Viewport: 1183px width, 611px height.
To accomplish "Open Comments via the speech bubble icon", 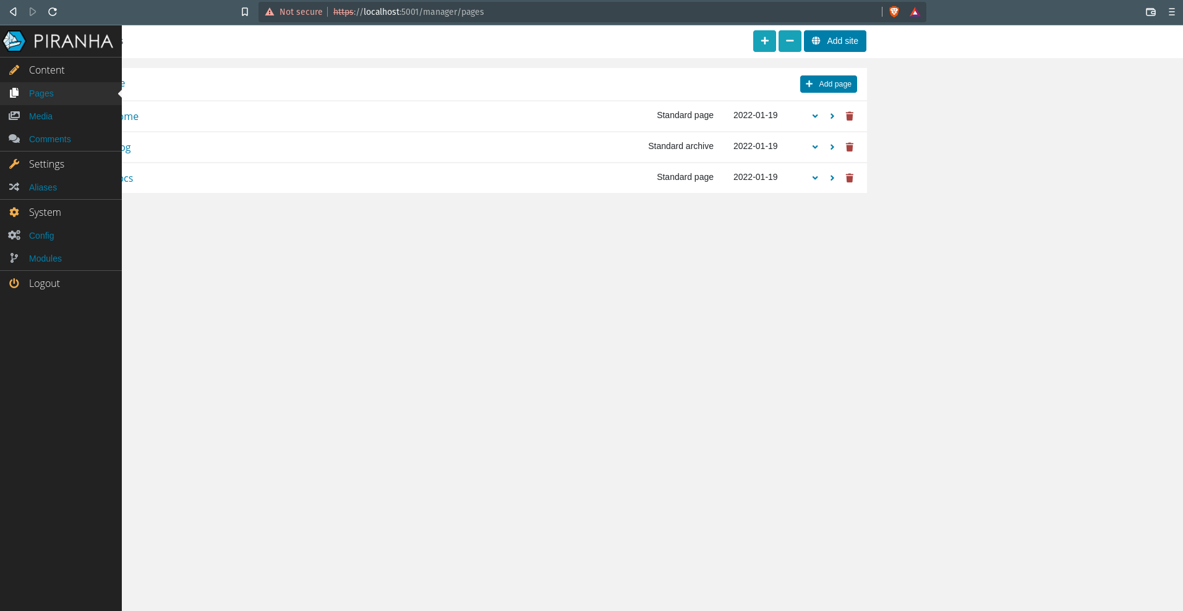I will coord(14,139).
